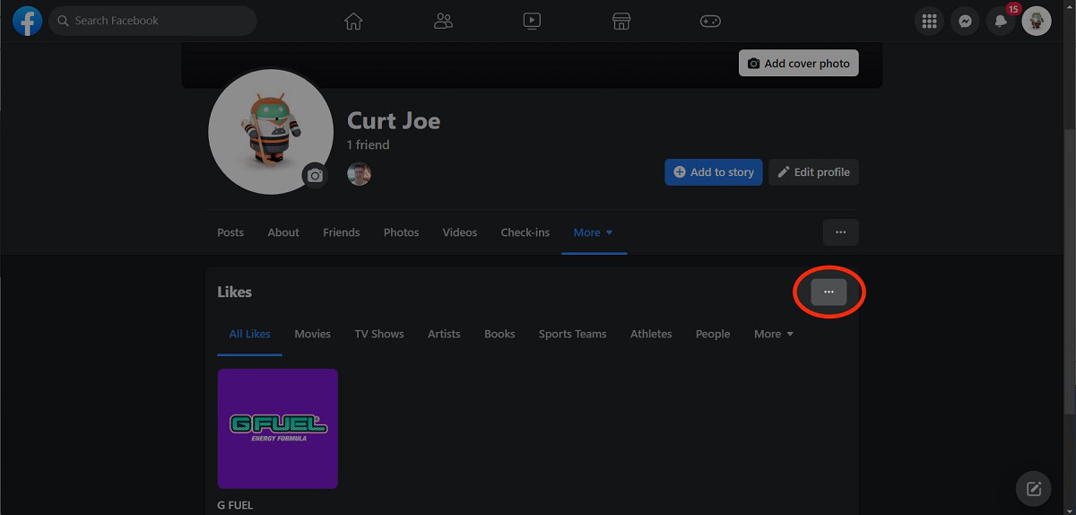This screenshot has width=1076, height=515.
Task: Switch to the Posts tab
Action: (x=230, y=232)
